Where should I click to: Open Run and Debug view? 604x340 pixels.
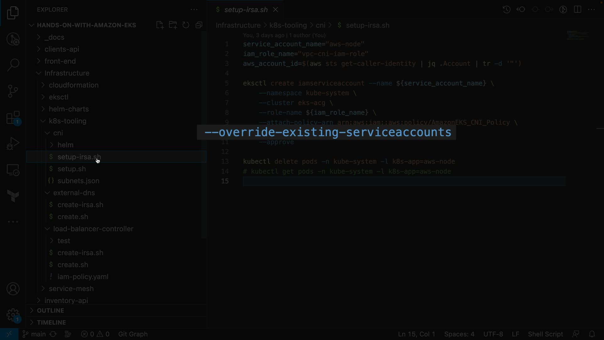(13, 144)
